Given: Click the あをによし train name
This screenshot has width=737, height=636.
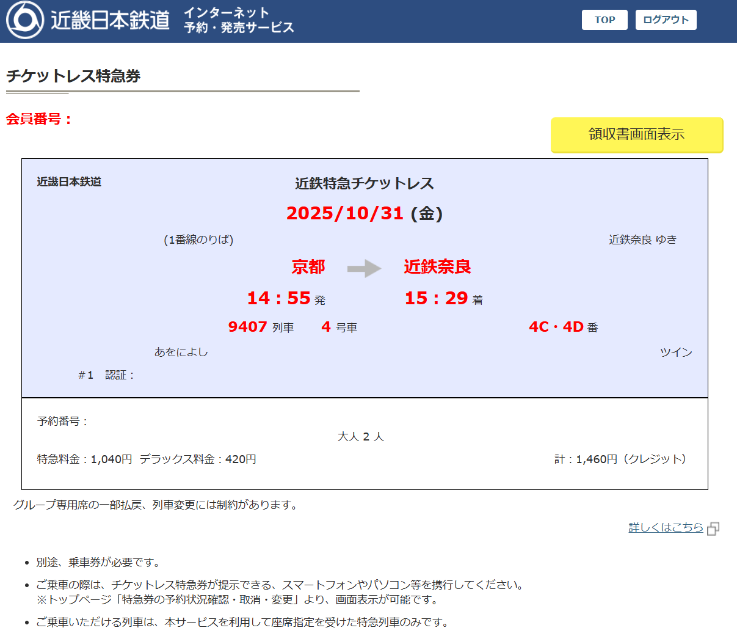Looking at the screenshot, I should pyautogui.click(x=181, y=352).
